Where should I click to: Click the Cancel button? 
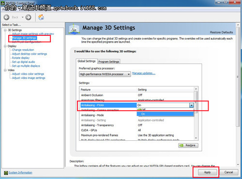[228, 172]
